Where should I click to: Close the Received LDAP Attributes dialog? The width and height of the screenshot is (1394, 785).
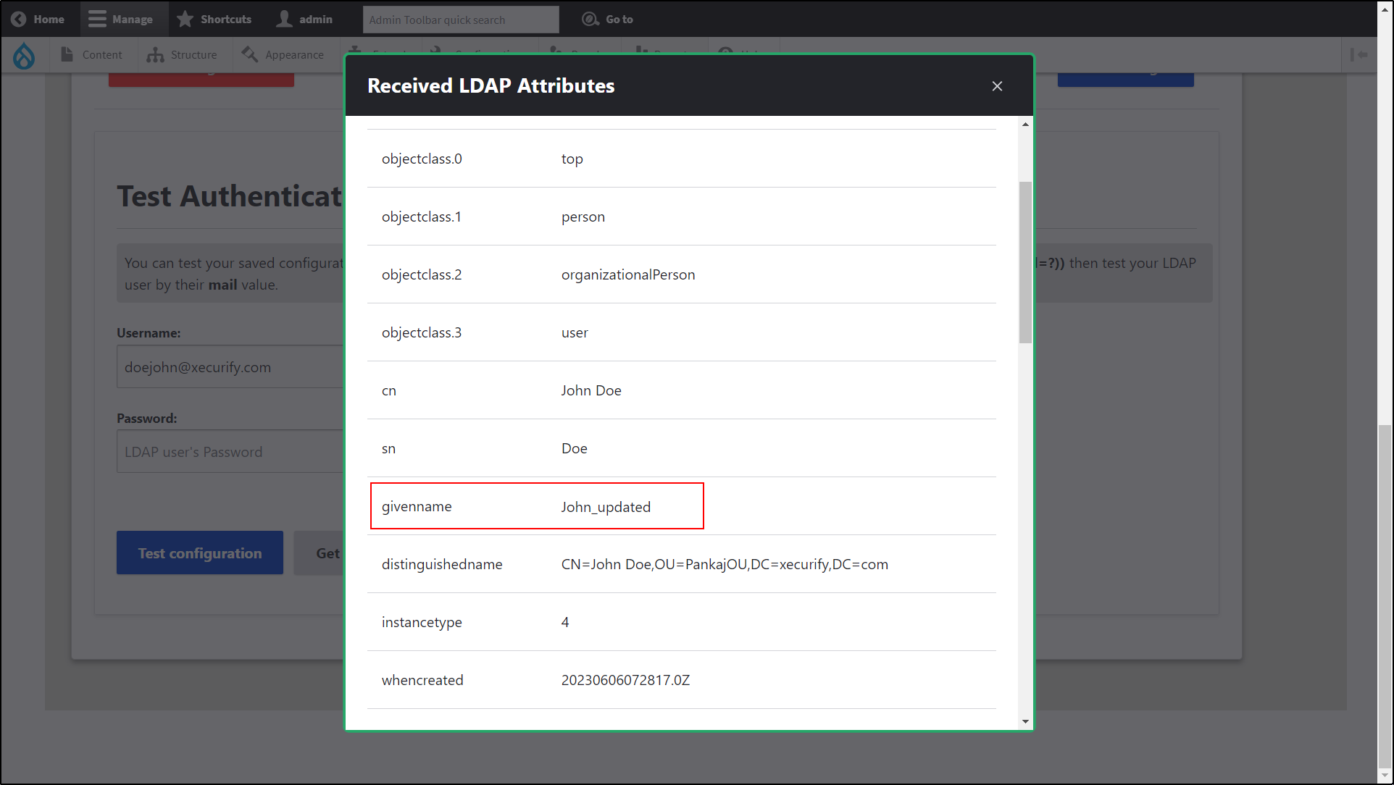coord(997,86)
